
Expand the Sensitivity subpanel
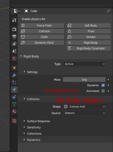(24, 127)
